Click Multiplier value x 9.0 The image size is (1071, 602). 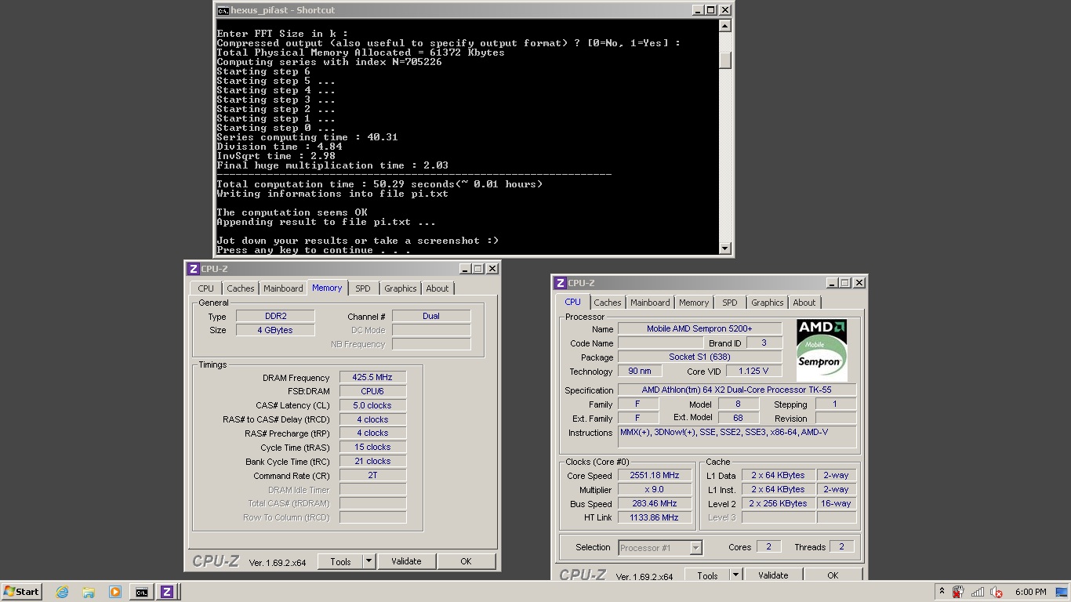point(655,489)
